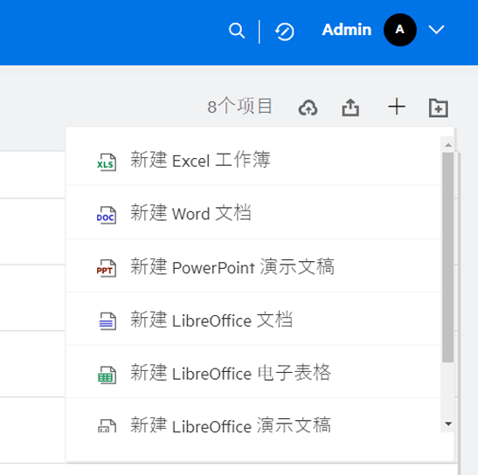Select 新建 LibreOffice 电子表格
This screenshot has width=478, height=475.
click(253, 372)
